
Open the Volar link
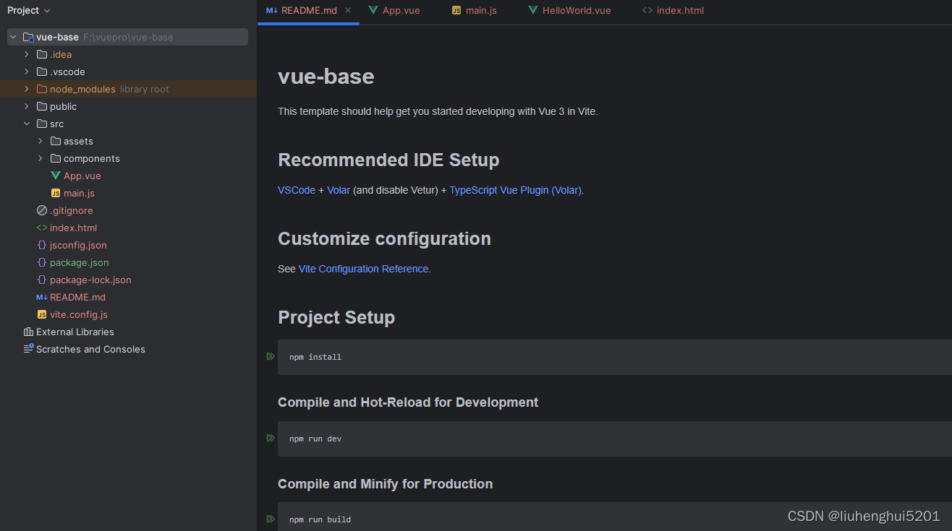339,190
